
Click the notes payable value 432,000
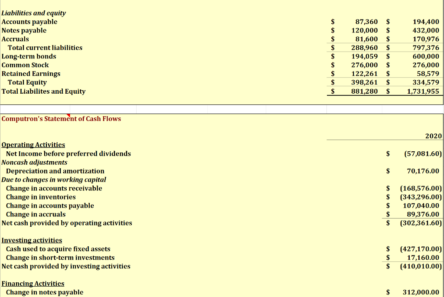click(426, 30)
